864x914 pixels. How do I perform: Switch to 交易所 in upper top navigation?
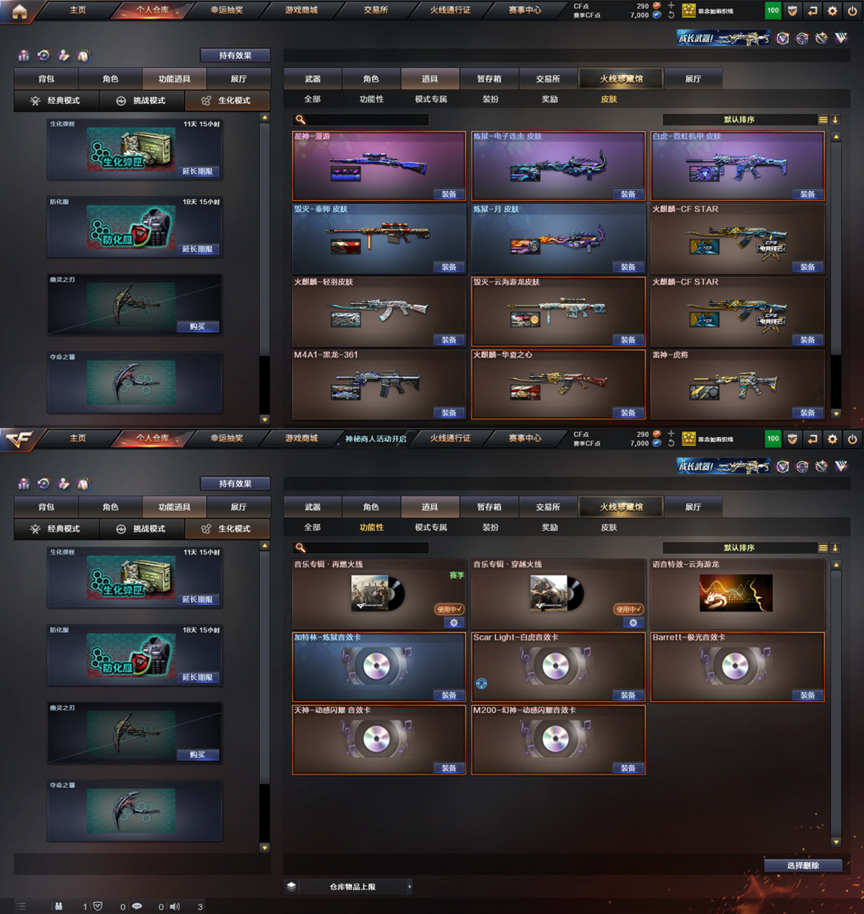(376, 10)
